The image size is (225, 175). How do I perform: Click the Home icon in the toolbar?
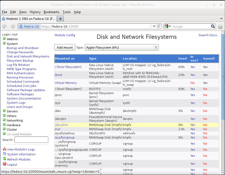click(220, 26)
